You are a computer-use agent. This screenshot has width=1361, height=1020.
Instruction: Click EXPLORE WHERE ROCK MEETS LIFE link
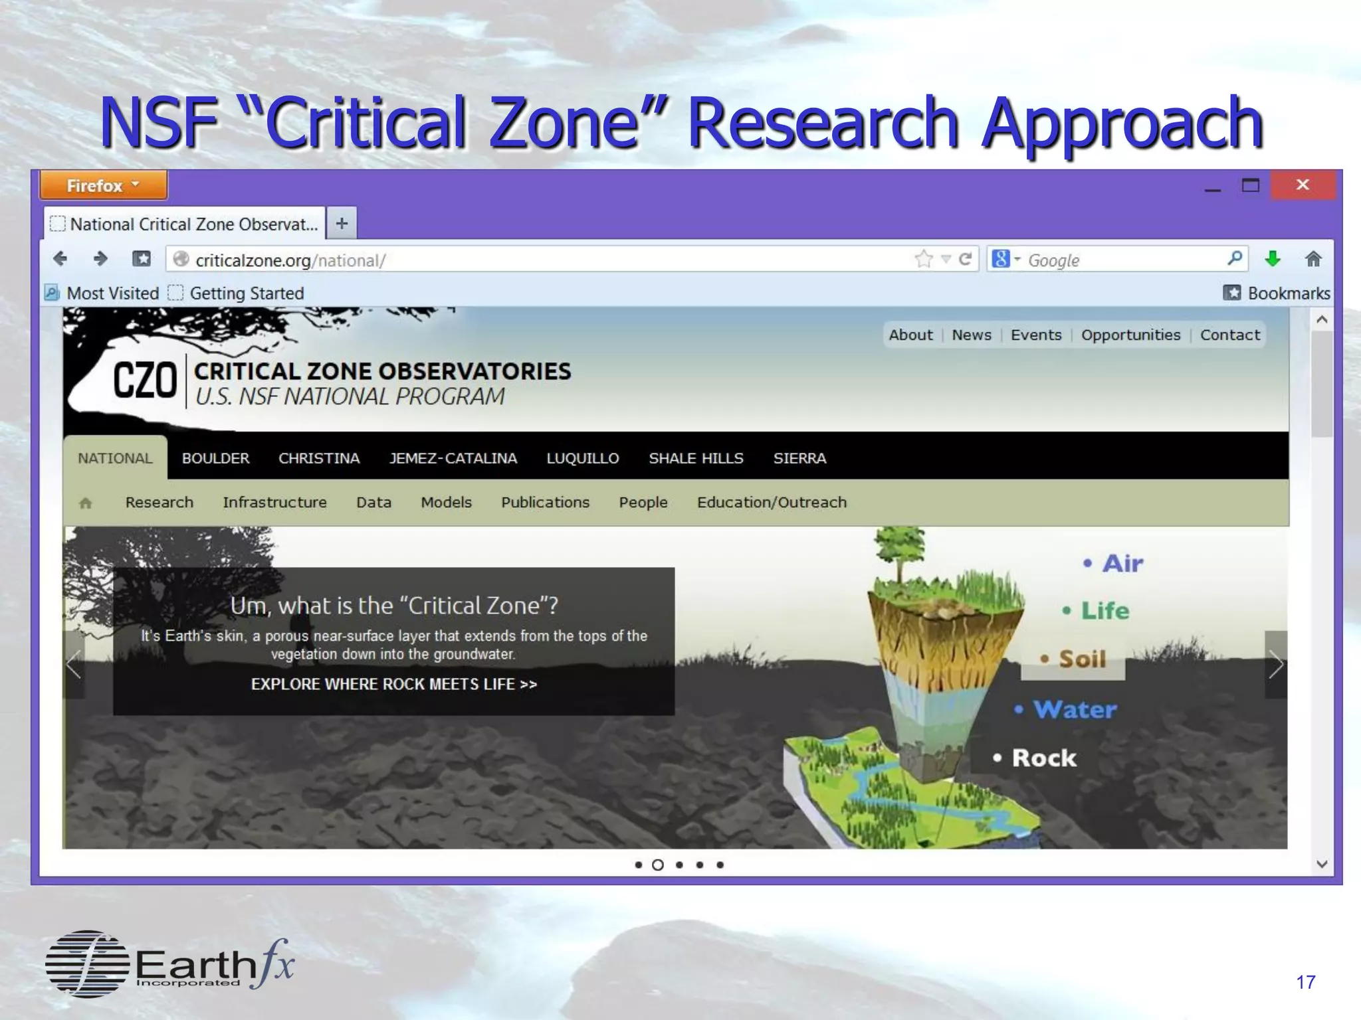[394, 684]
